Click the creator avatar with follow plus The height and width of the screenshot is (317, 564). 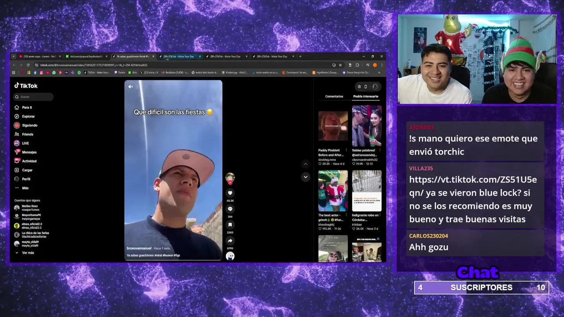point(230,178)
